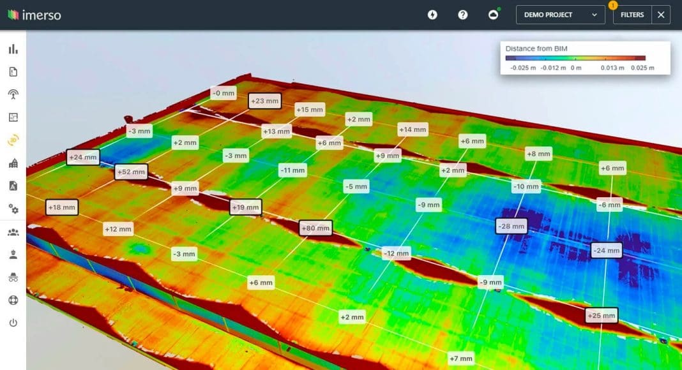Open the question mark help icon
This screenshot has width=682, height=370.
pyautogui.click(x=463, y=15)
